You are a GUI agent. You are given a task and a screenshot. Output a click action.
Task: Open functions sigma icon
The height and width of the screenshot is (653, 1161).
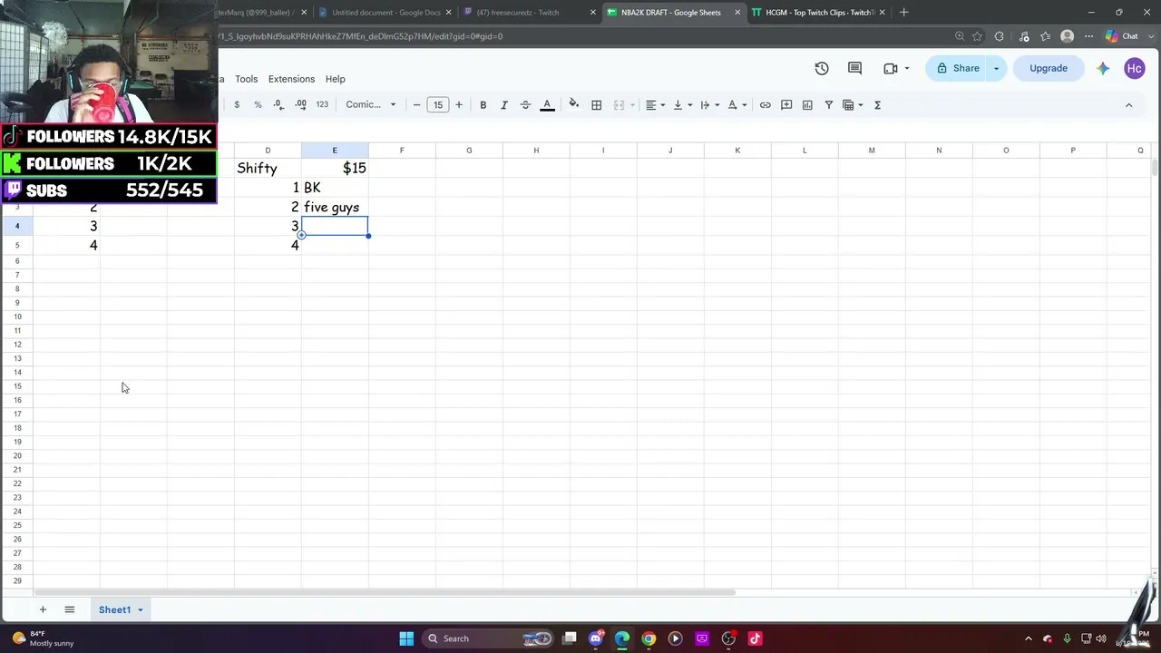pyautogui.click(x=877, y=105)
